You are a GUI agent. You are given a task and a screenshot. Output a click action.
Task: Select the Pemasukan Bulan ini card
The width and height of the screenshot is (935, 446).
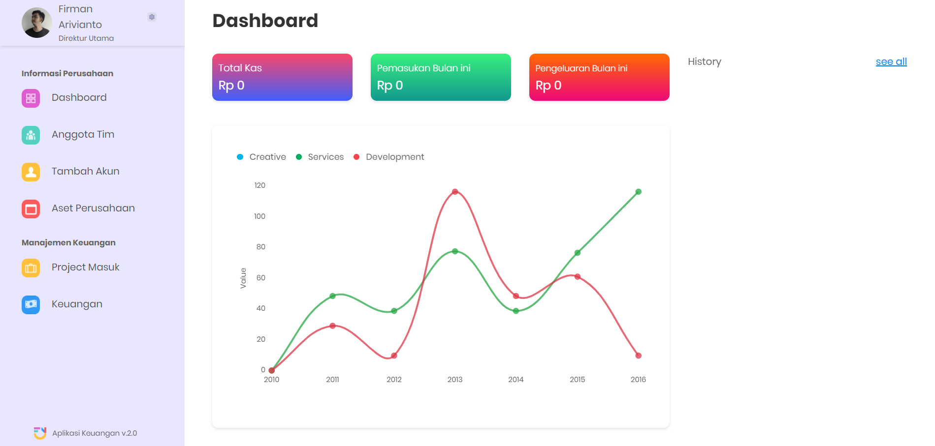click(x=441, y=77)
